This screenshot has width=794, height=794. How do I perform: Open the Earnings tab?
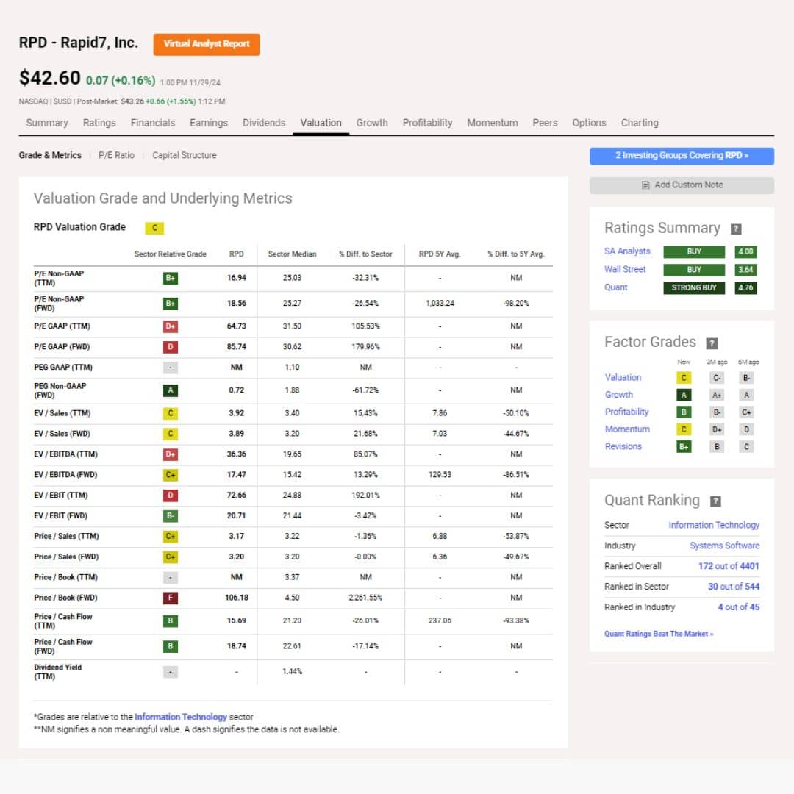209,123
